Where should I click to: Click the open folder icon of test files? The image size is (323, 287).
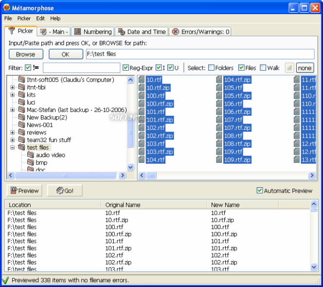[21, 147]
